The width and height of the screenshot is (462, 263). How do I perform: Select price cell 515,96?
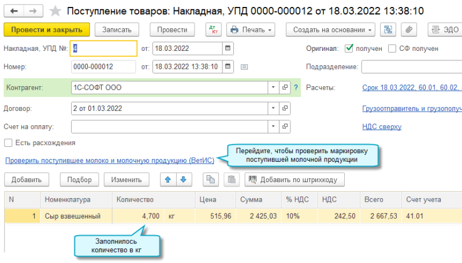coord(215,216)
